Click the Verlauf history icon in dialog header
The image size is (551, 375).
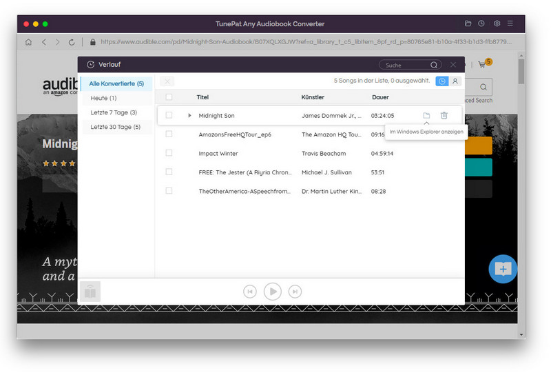pos(91,65)
